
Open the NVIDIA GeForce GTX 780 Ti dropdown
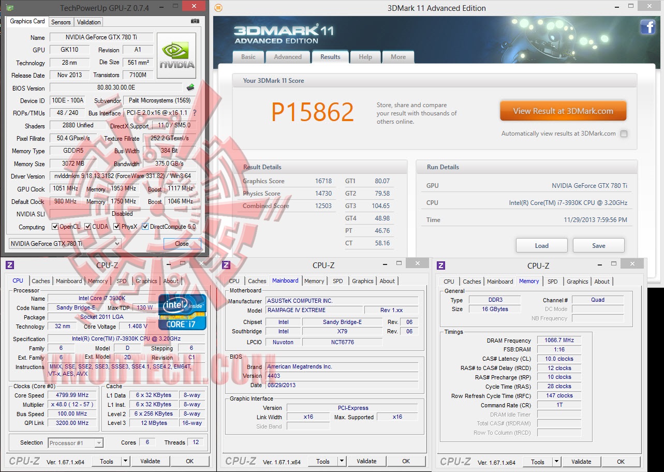coord(65,243)
